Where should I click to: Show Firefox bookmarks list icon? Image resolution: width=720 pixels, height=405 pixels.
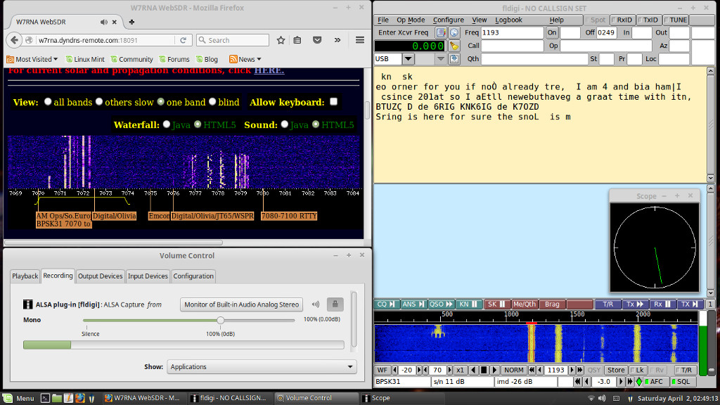point(297,40)
